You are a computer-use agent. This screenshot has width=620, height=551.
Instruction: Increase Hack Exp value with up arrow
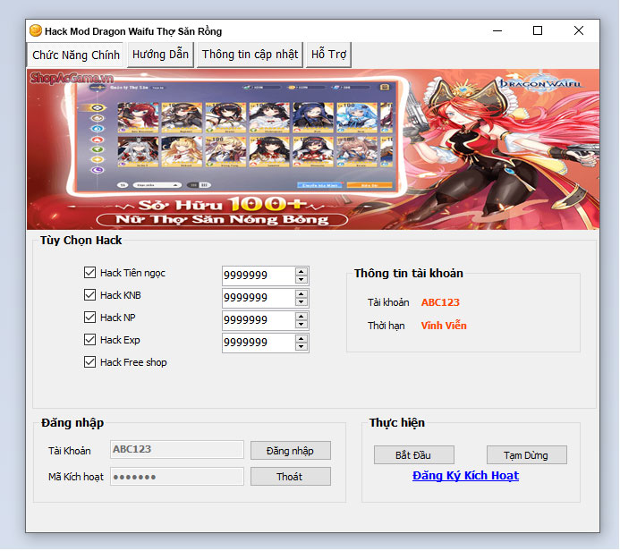(x=302, y=339)
